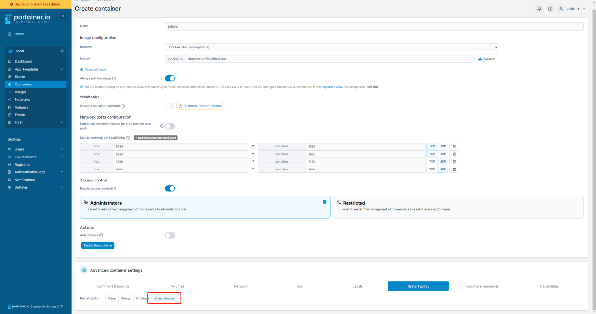Image resolution: width=596 pixels, height=314 pixels.
Task: Click the Image name input field
Action: [330, 59]
